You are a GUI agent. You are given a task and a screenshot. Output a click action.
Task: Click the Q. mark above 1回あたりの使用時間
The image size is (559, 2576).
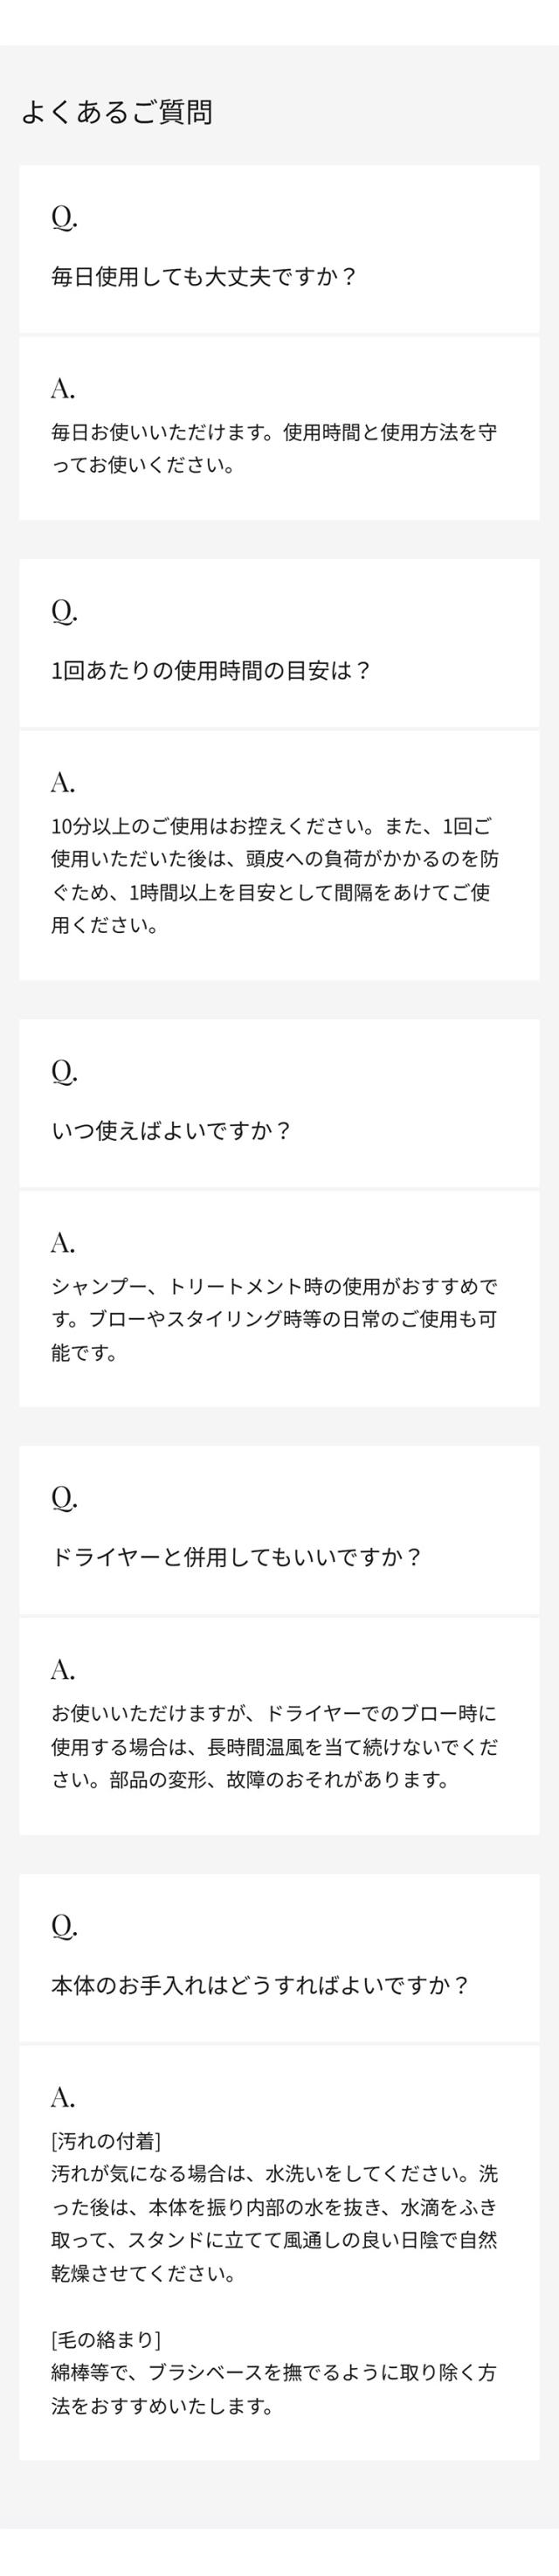click(x=64, y=611)
